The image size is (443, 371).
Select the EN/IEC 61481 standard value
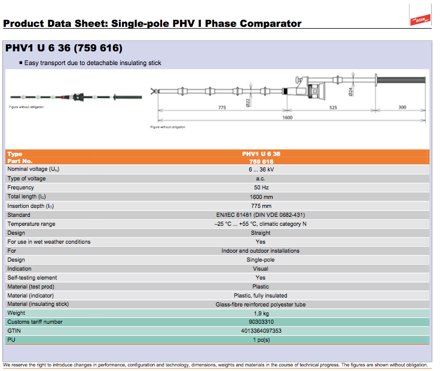coord(261,214)
